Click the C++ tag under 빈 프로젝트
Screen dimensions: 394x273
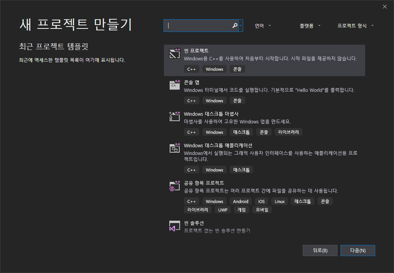(192, 69)
